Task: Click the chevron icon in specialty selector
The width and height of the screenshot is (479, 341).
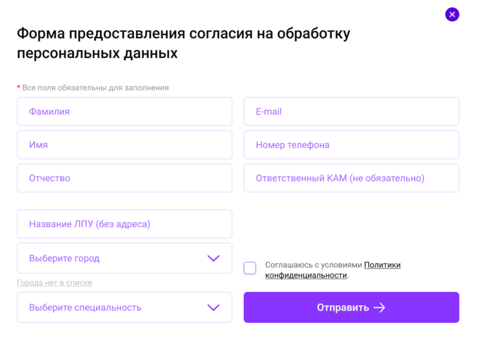Action: (213, 307)
